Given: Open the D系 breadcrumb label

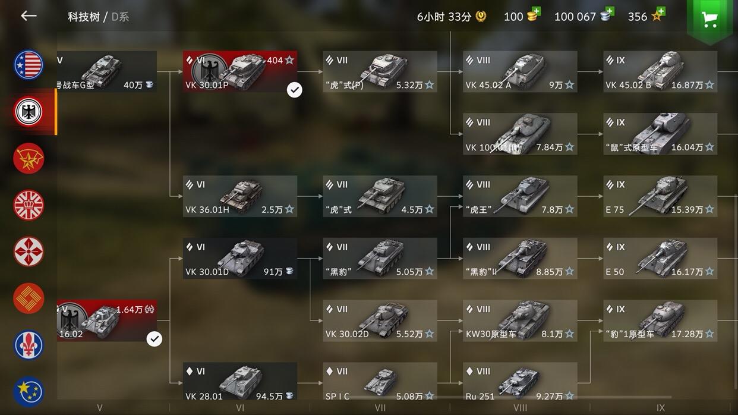Looking at the screenshot, I should (120, 17).
